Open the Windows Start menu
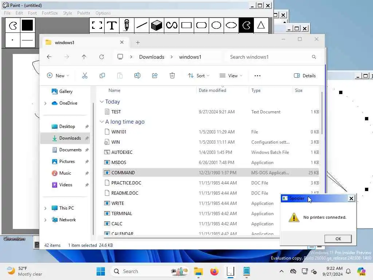The image size is (373, 280). [101, 271]
